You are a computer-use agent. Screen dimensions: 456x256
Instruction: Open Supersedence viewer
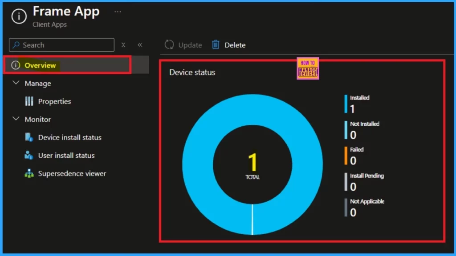coord(72,174)
